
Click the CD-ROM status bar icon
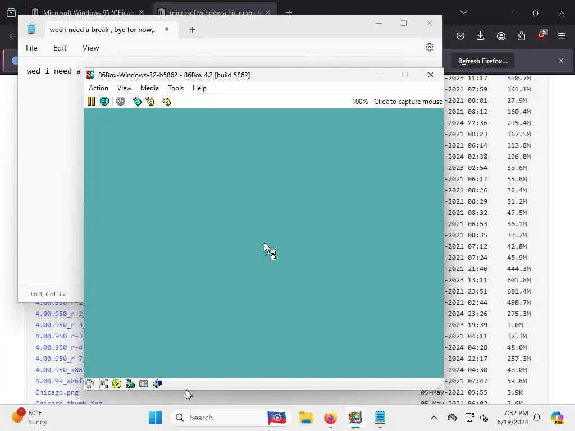pyautogui.click(x=117, y=384)
